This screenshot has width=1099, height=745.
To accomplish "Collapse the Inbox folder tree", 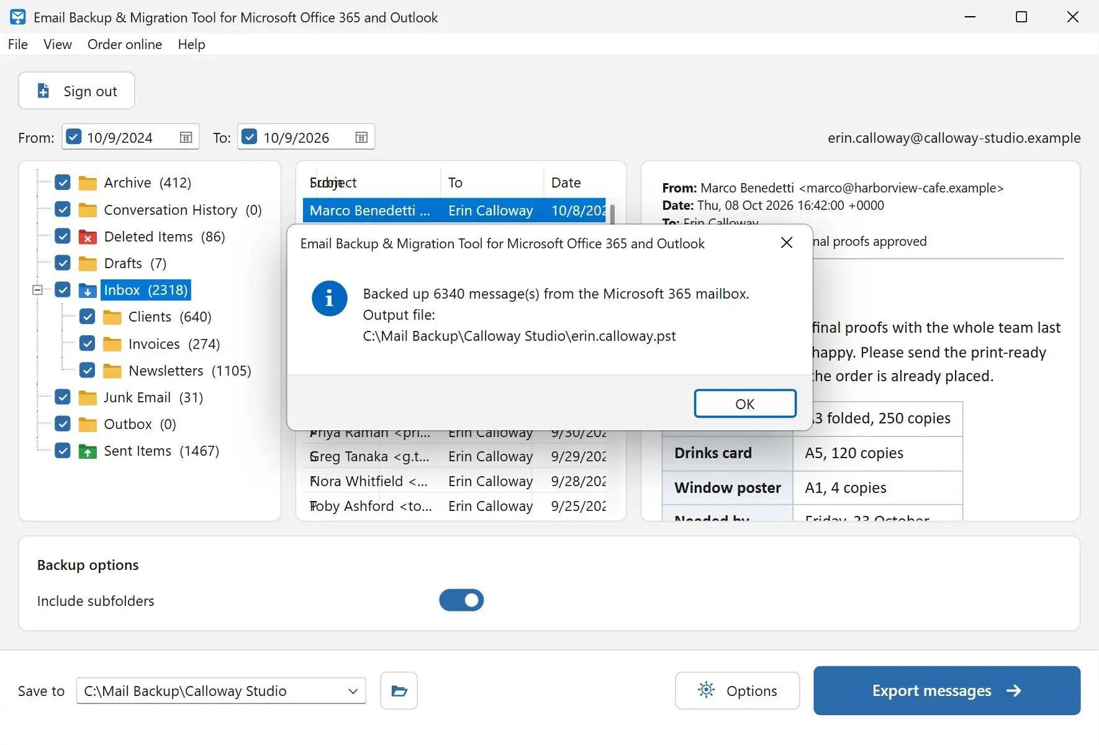I will [x=37, y=290].
